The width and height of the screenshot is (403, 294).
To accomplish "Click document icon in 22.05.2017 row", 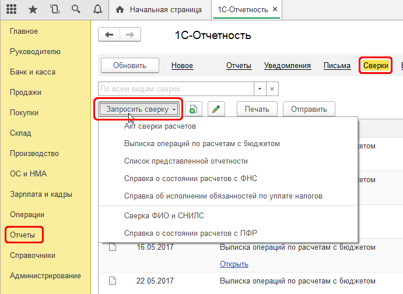I will [113, 281].
